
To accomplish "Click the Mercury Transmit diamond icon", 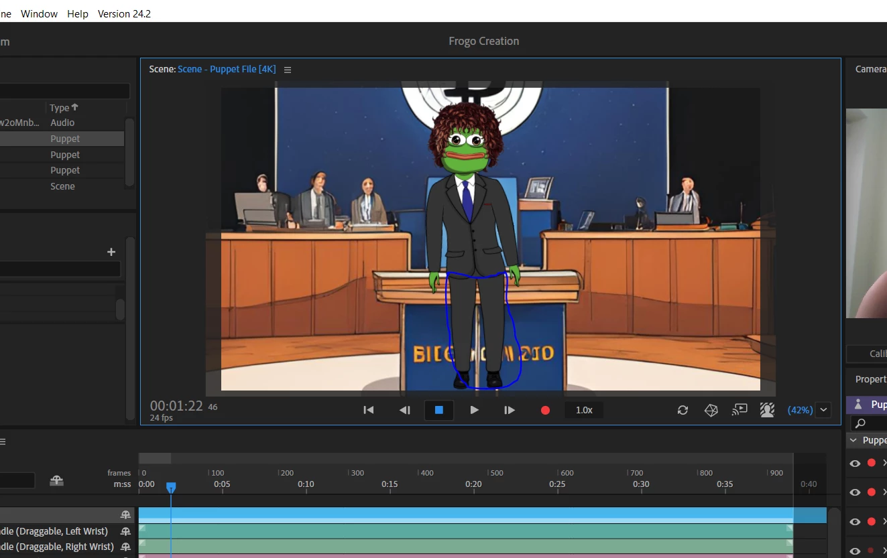I will click(x=711, y=410).
